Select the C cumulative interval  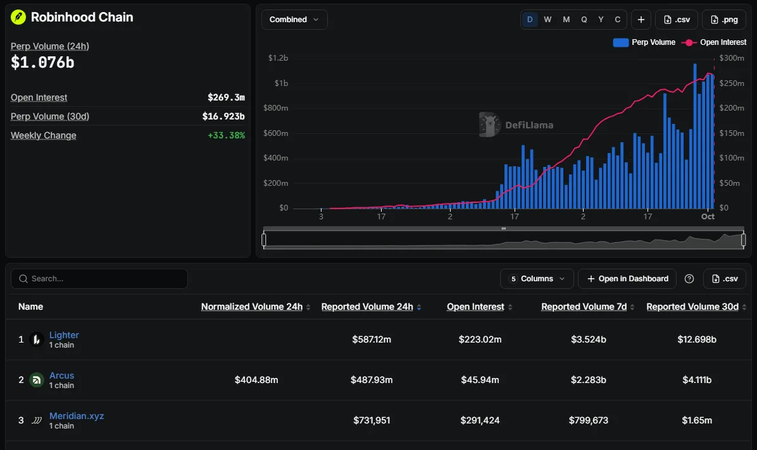click(618, 20)
